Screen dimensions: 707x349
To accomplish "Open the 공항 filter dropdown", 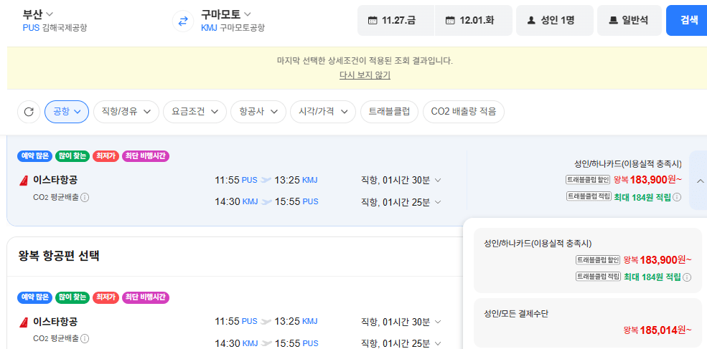I will [x=67, y=112].
